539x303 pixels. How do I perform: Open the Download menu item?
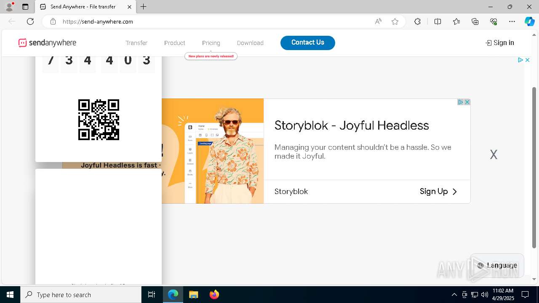click(250, 43)
